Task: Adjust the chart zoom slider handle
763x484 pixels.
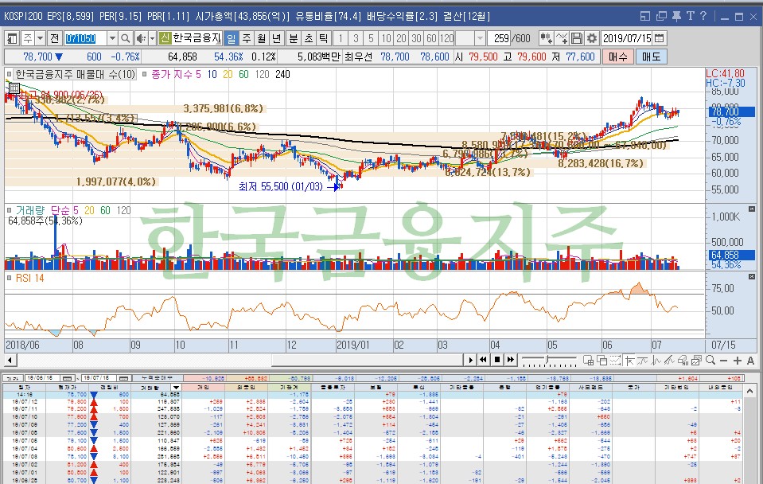Action: 548,360
